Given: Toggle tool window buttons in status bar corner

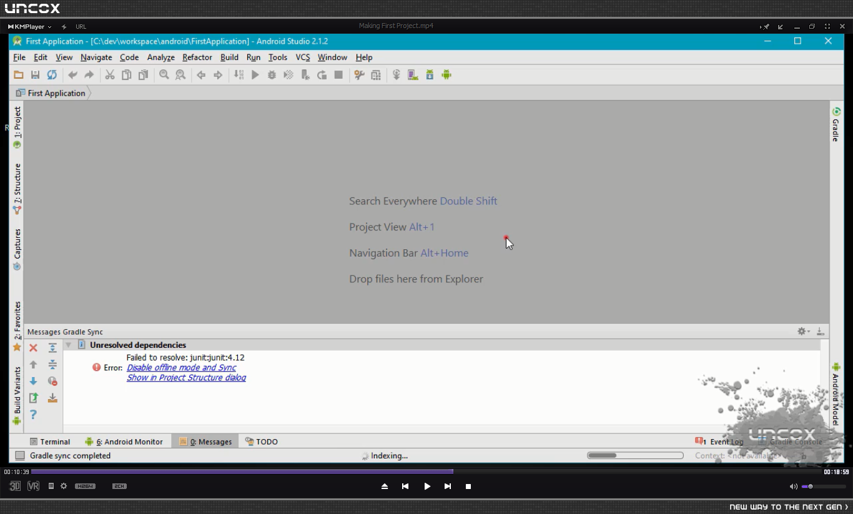Looking at the screenshot, I should (x=20, y=456).
